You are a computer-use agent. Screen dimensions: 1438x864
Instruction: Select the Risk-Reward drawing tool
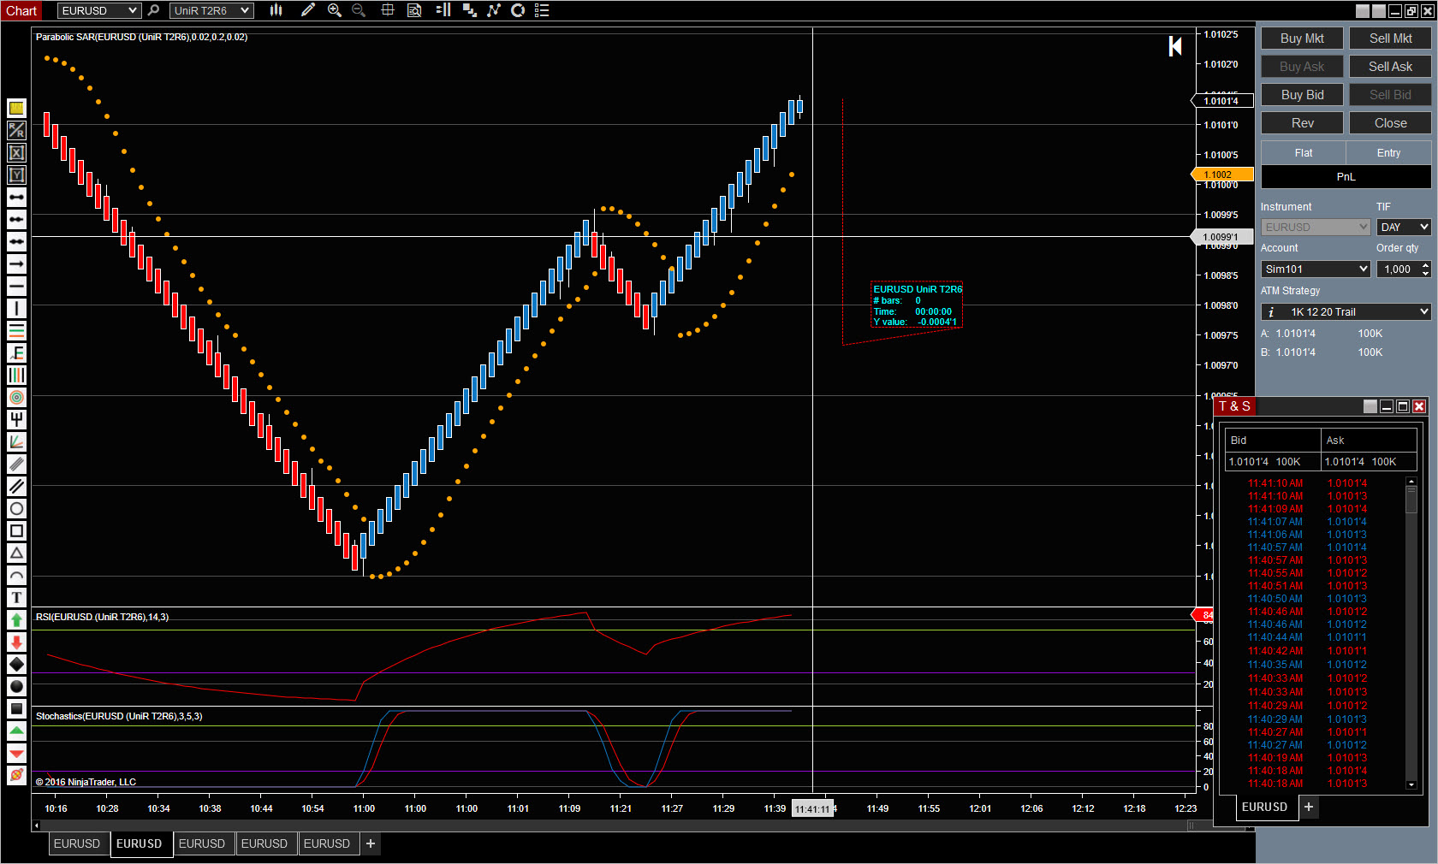tap(16, 130)
